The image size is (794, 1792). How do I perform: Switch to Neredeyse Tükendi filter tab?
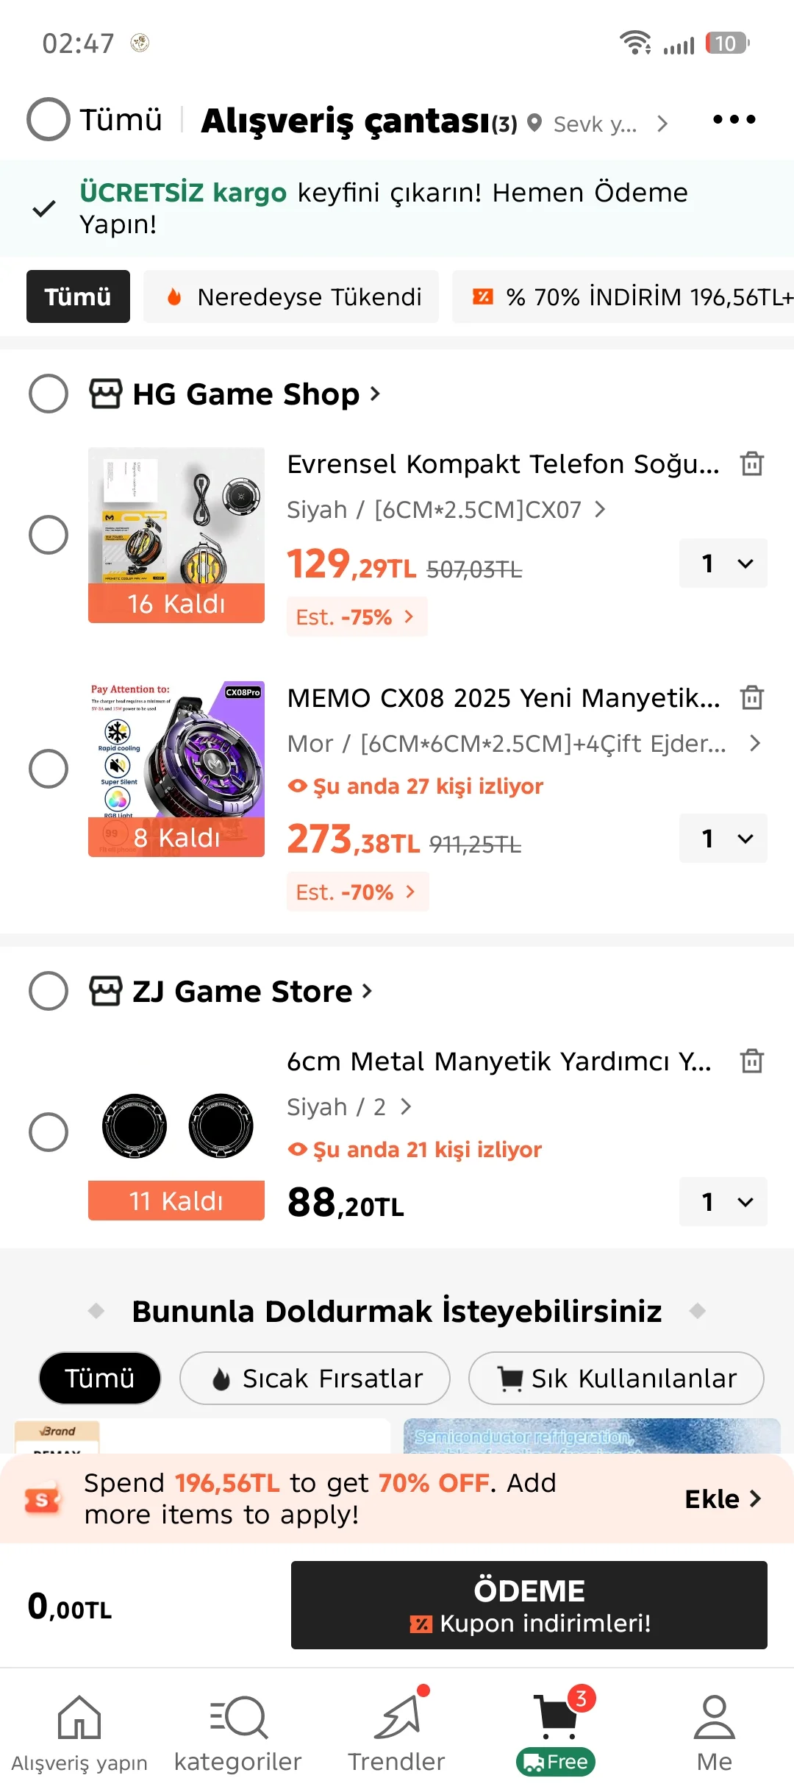291,296
